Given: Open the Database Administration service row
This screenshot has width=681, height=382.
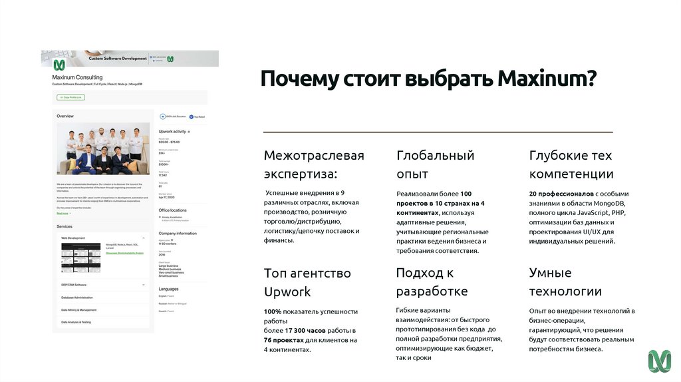Looking at the screenshot, I should (103, 297).
